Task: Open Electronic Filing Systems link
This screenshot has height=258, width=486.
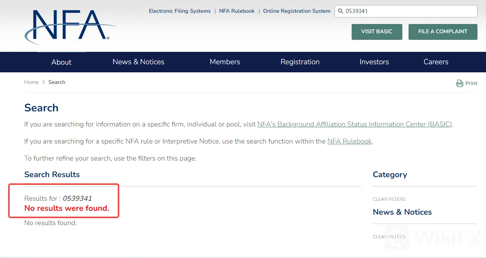Action: click(x=180, y=11)
